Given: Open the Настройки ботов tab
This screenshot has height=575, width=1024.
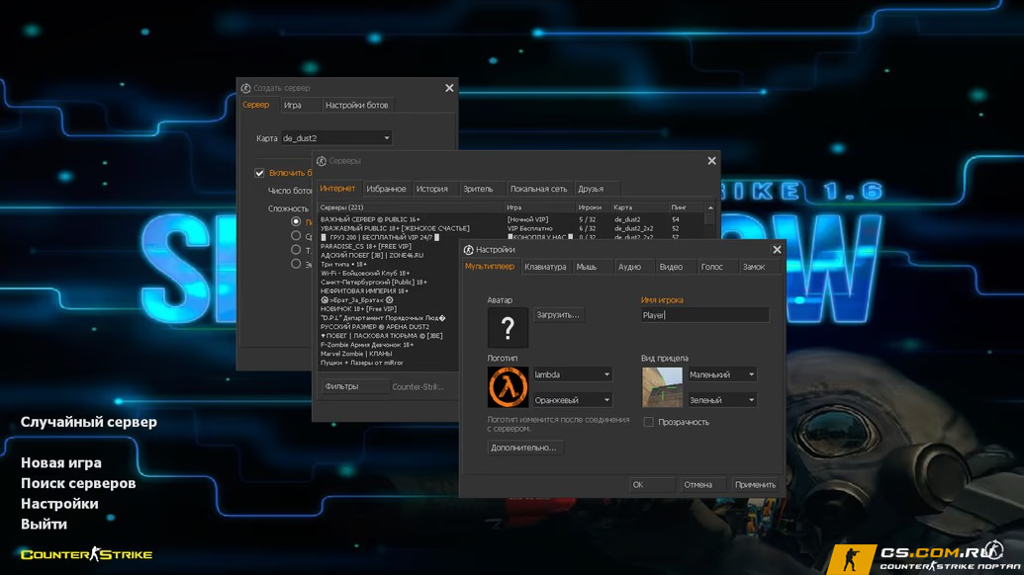Looking at the screenshot, I should point(356,105).
